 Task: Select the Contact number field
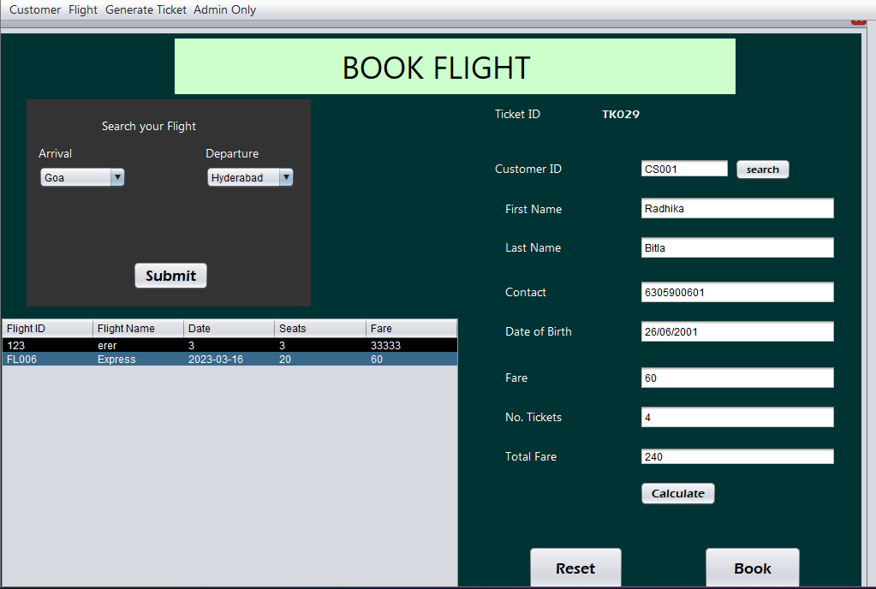736,292
